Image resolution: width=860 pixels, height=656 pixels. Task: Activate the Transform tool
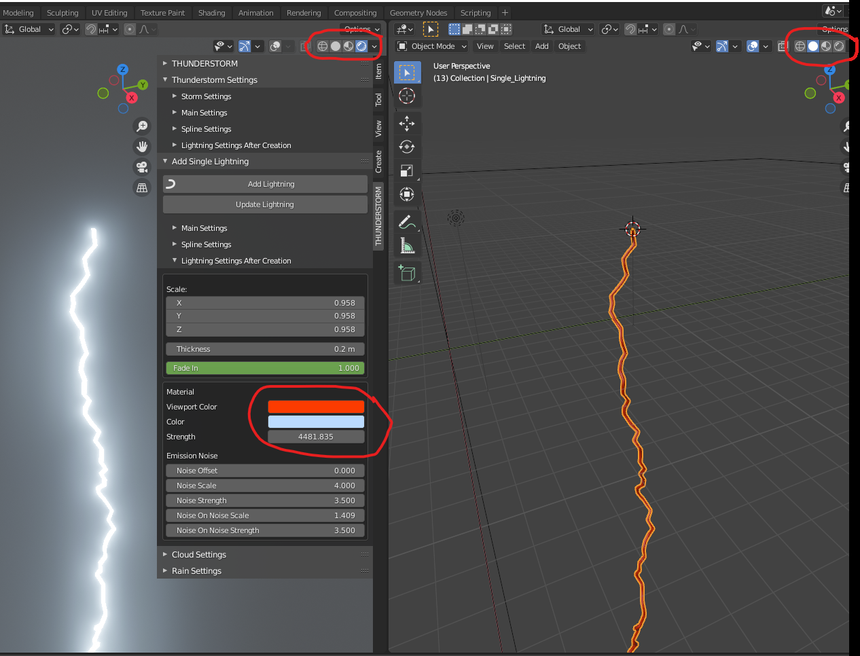coord(407,194)
